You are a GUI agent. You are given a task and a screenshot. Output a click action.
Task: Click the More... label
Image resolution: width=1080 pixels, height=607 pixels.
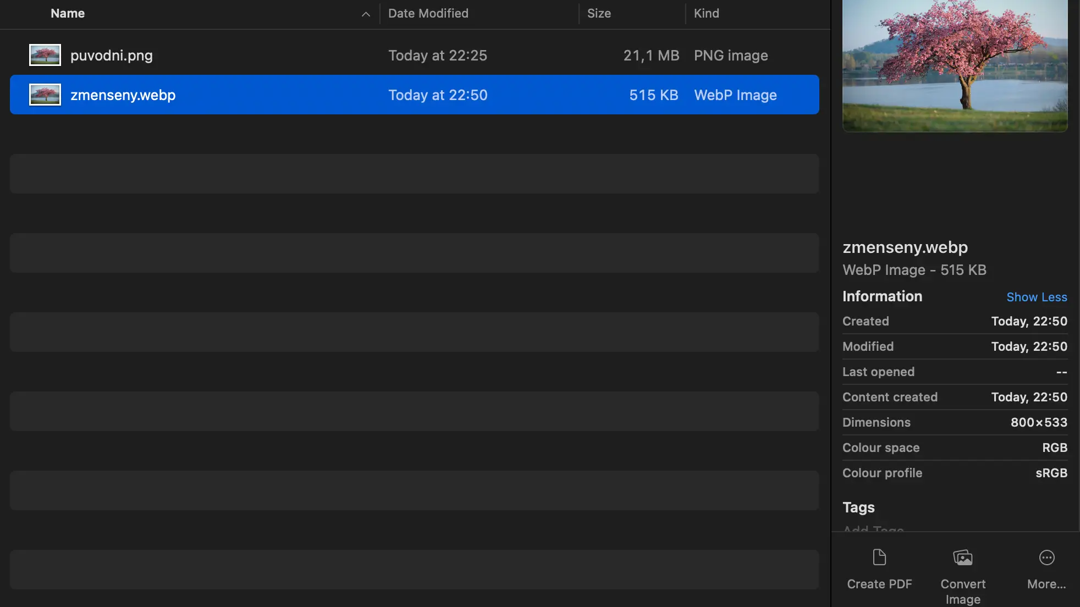[1046, 584]
